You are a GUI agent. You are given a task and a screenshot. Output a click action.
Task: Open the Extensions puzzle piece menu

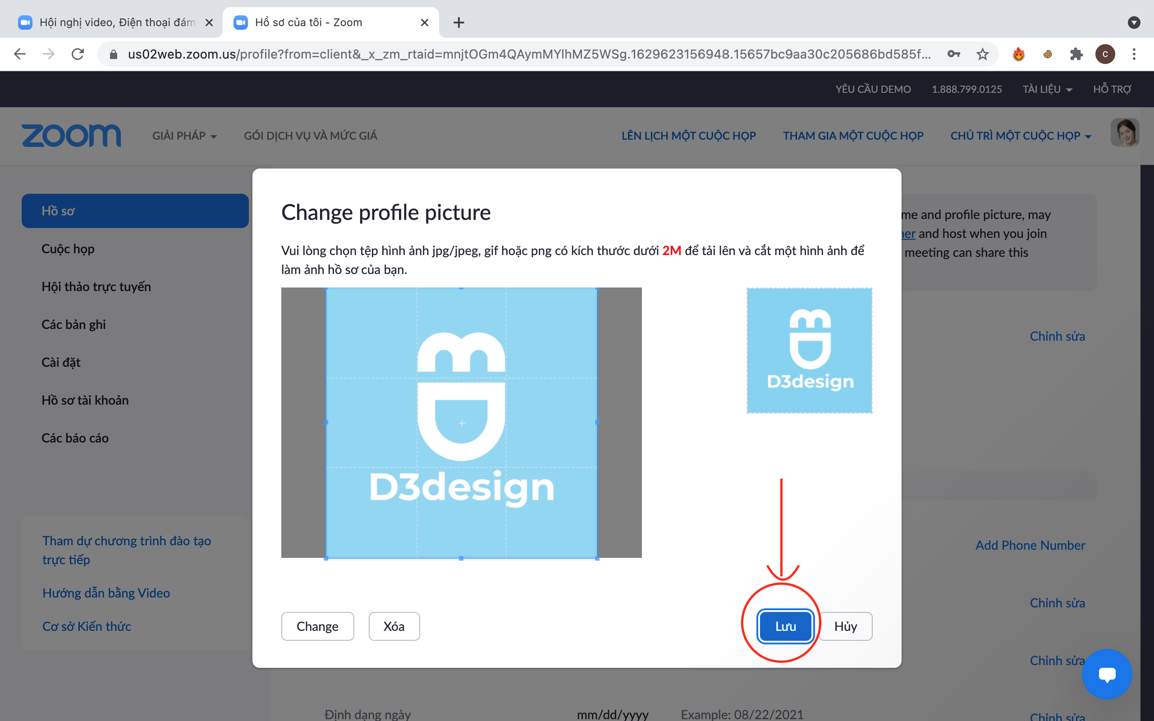[1076, 54]
